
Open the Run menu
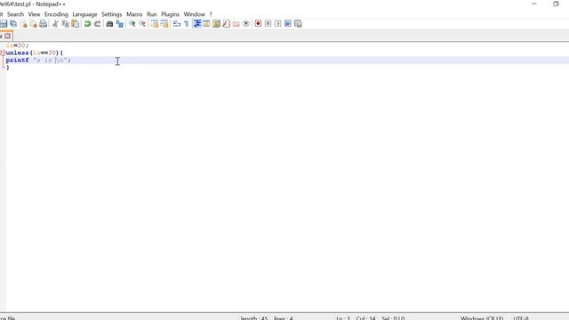(152, 14)
